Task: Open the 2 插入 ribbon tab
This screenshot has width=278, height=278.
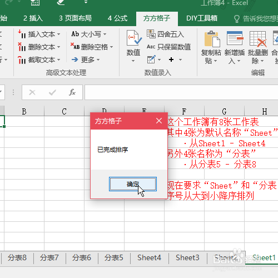Action: point(33,18)
